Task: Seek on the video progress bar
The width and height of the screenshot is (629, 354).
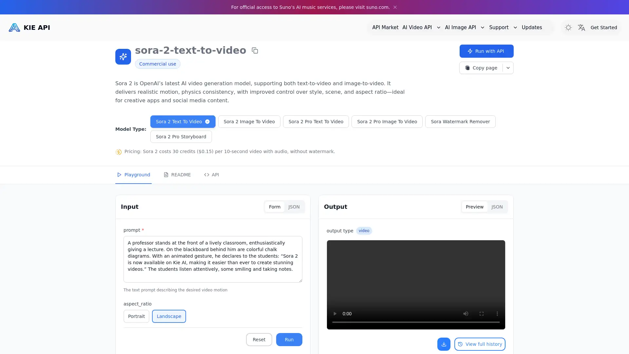Action: pyautogui.click(x=416, y=322)
